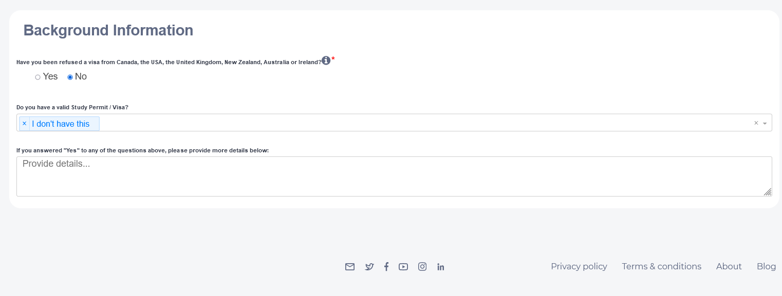Screen dimensions: 782x296
Task: Choose the No radio button
Action: coord(70,77)
